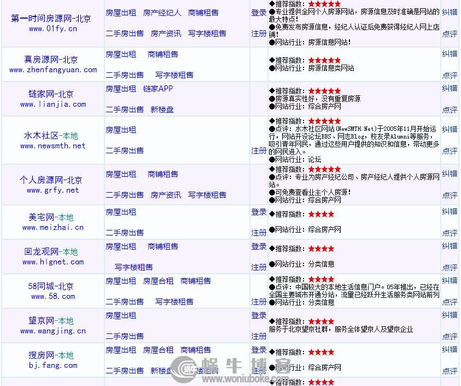The width and height of the screenshot is (461, 386).
Task: Click 登录 for 回龙观网
Action: [x=259, y=247]
